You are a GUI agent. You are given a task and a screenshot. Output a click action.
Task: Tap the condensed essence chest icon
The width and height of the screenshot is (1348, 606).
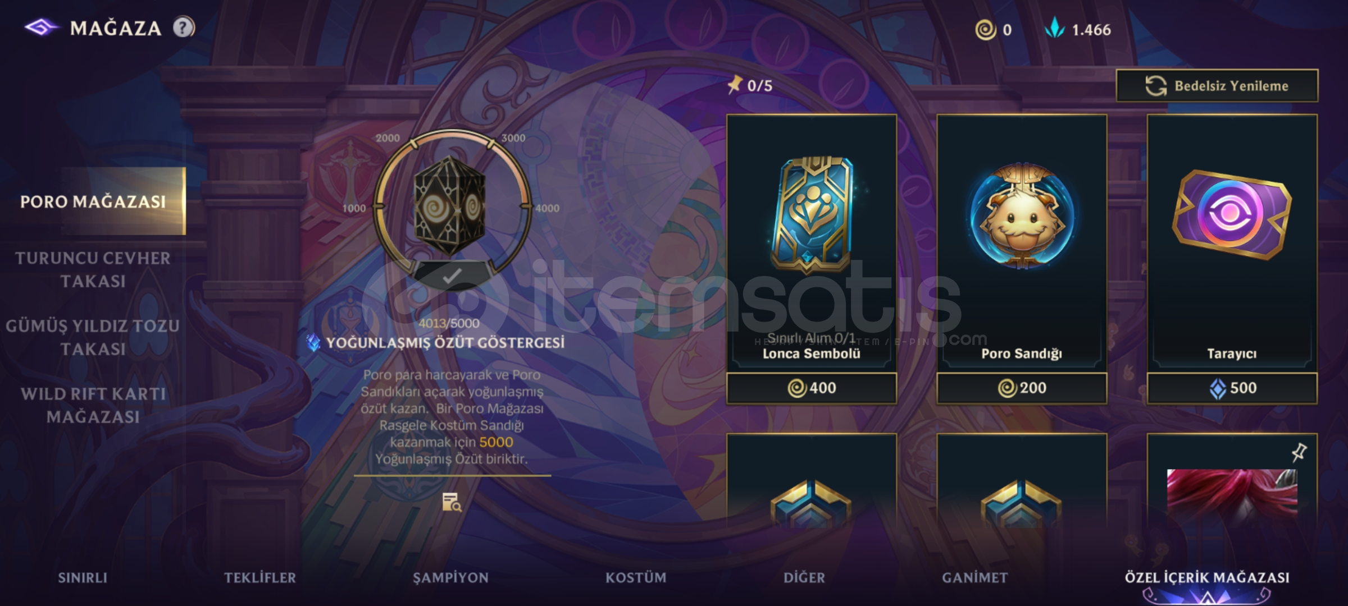(x=449, y=206)
